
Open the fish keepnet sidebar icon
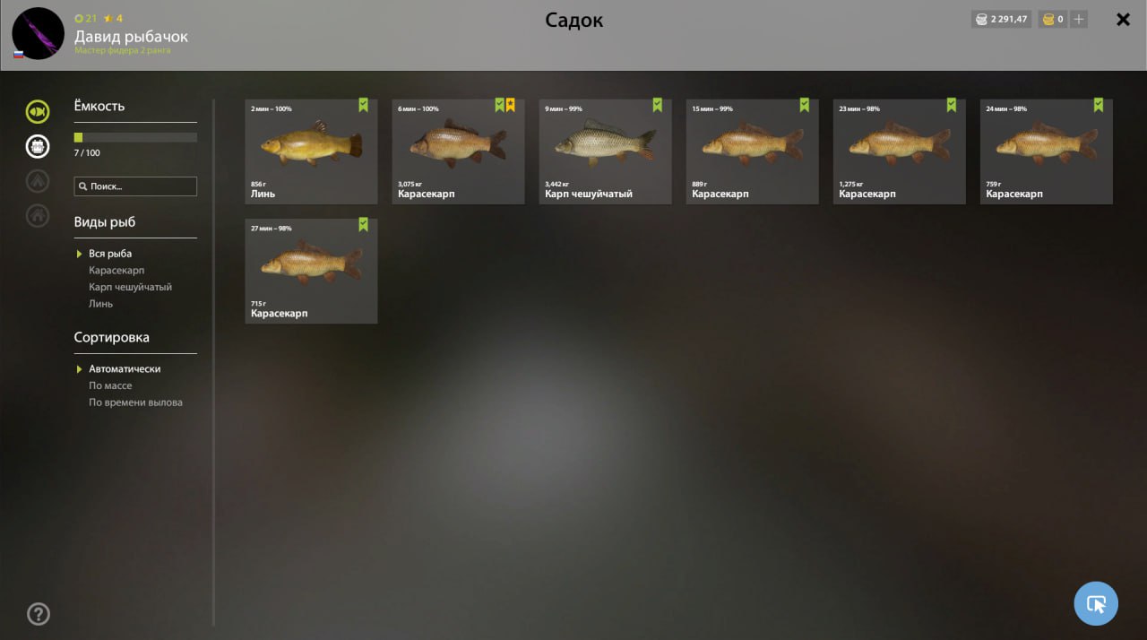tap(38, 111)
